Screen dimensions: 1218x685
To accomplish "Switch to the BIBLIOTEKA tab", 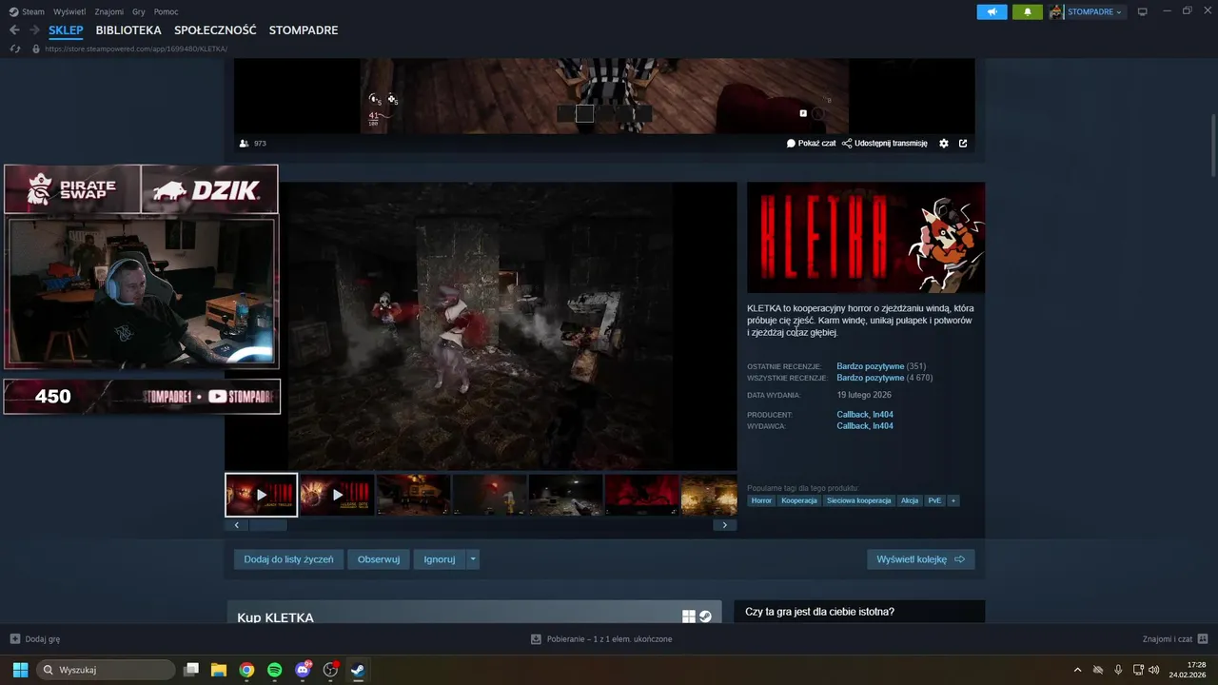I will [x=128, y=30].
